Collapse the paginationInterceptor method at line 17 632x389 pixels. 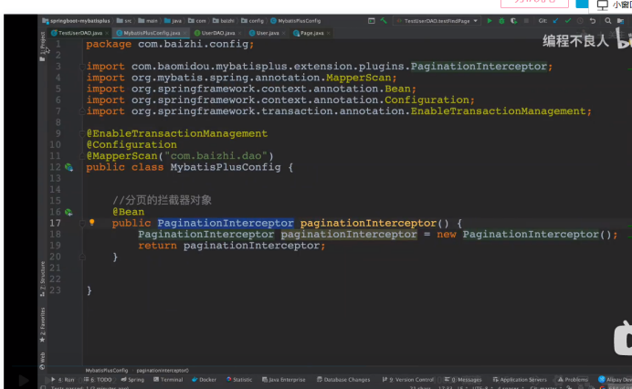[x=82, y=224]
